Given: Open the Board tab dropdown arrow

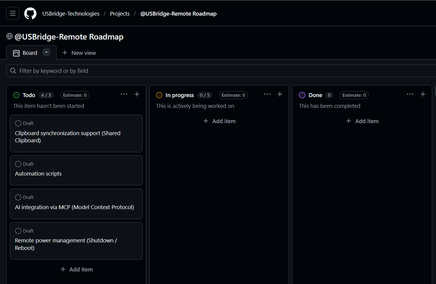Looking at the screenshot, I should pos(46,52).
